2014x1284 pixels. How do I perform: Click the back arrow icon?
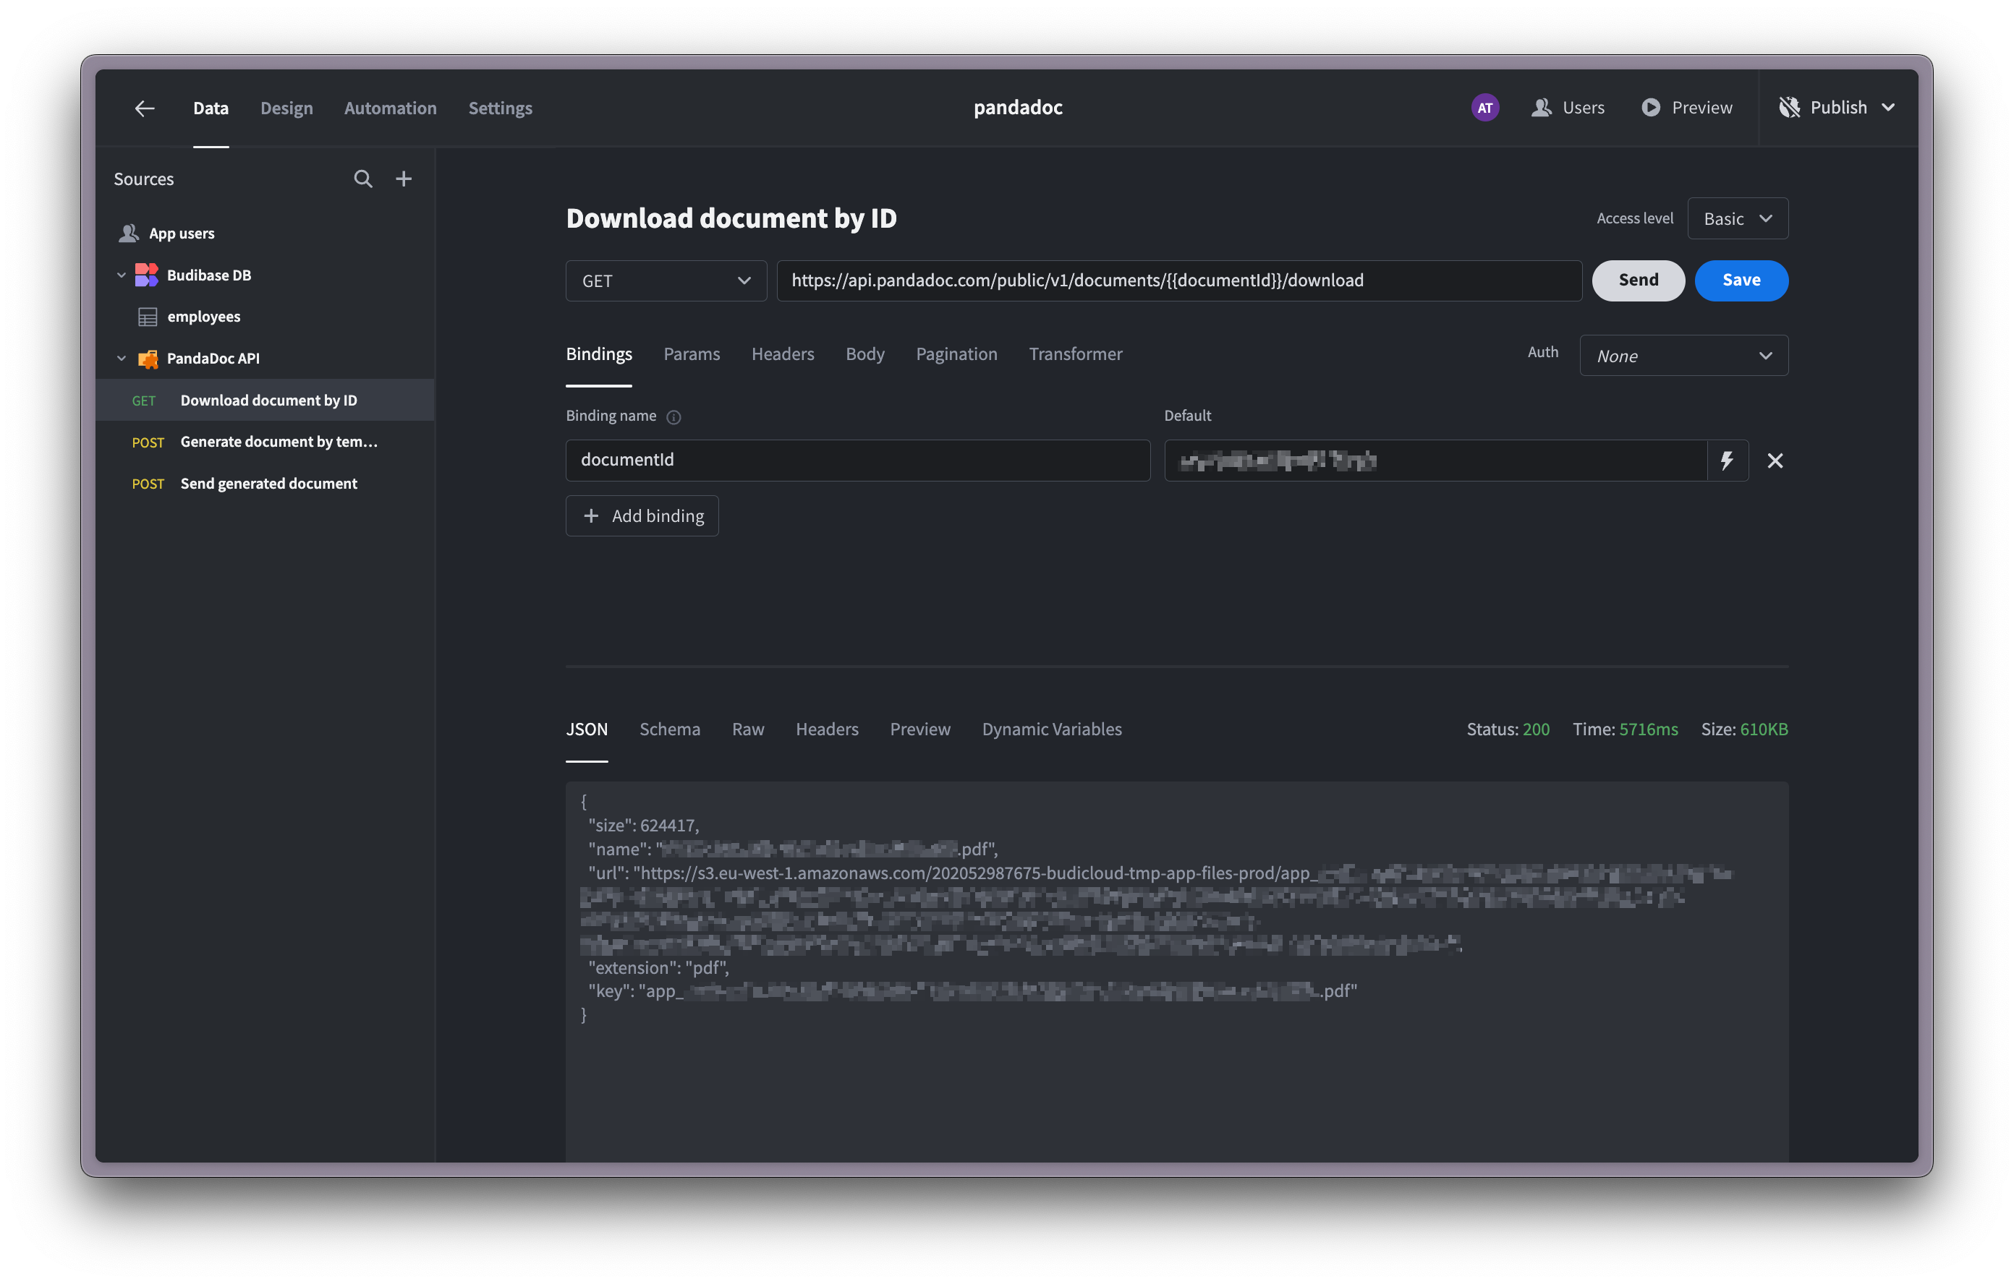145,108
